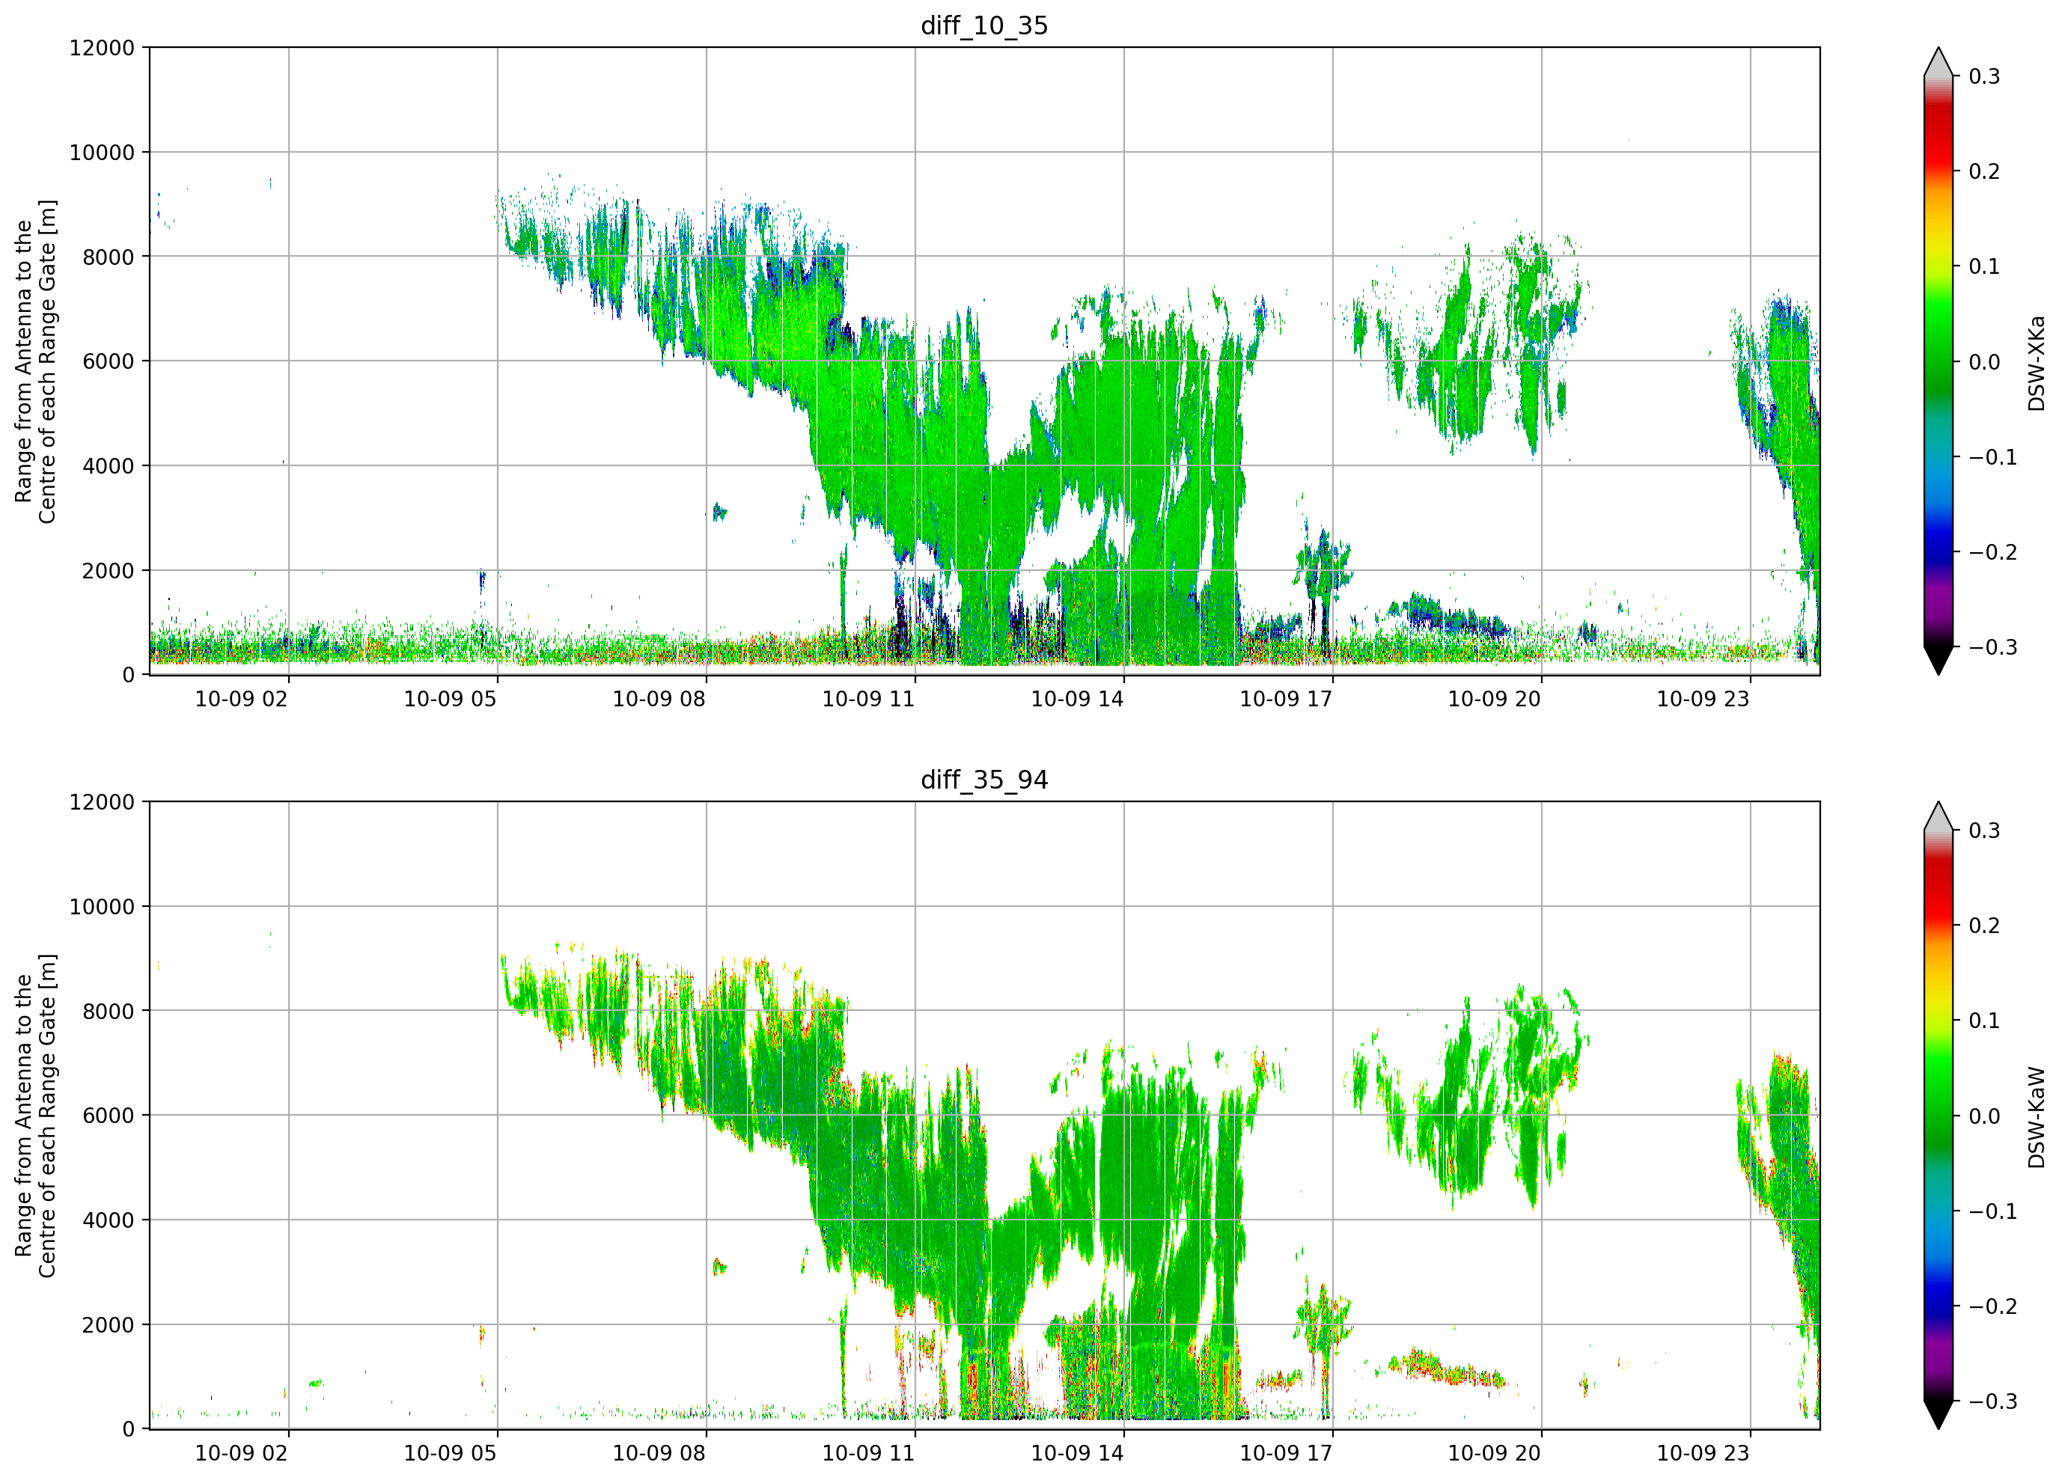
Task: Click the y-axis title of the diff_10_35 plot
Action: click(35, 362)
